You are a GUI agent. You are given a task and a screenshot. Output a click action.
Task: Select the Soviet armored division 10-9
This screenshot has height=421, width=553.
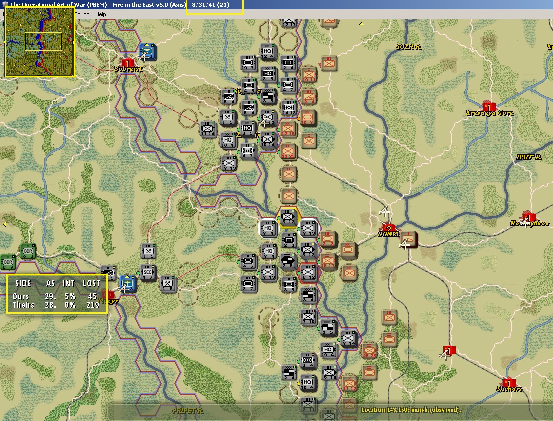pos(308,118)
